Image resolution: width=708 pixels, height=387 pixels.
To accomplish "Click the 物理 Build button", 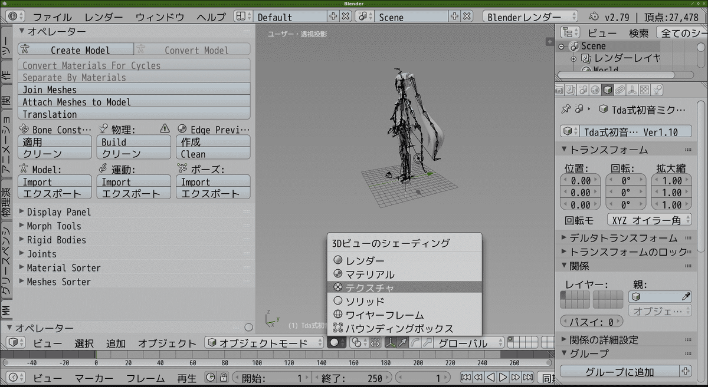I will pos(134,142).
